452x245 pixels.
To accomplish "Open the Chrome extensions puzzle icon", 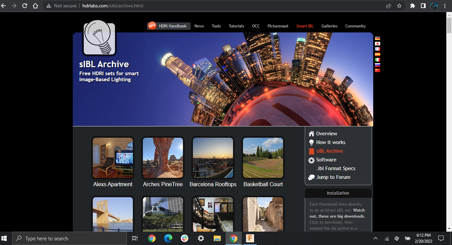I will tap(412, 6).
